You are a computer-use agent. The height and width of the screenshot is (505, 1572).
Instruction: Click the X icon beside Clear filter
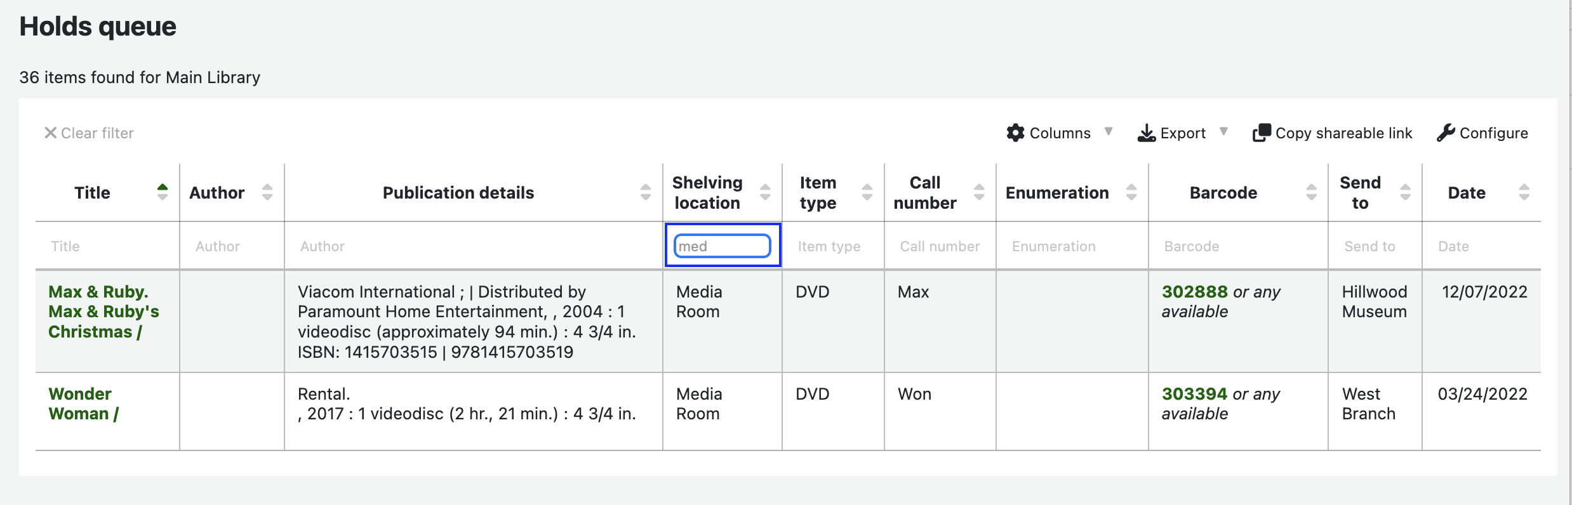point(50,133)
